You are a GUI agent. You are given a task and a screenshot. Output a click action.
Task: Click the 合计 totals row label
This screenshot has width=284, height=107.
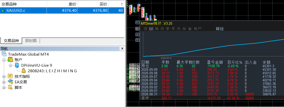tap(145, 98)
